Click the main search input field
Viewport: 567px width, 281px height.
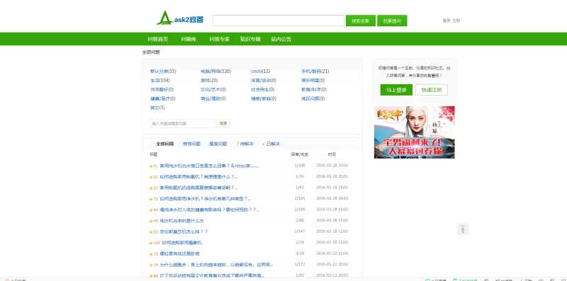278,21
